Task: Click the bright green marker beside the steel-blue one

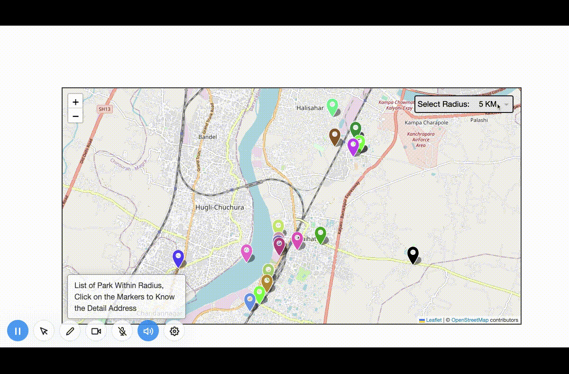Action: click(259, 294)
